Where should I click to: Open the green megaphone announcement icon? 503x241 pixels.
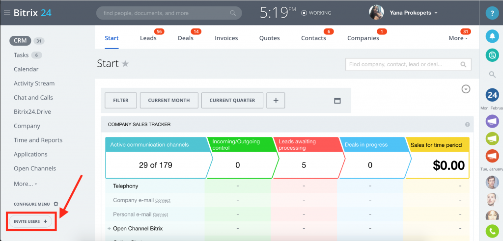[x=492, y=138]
